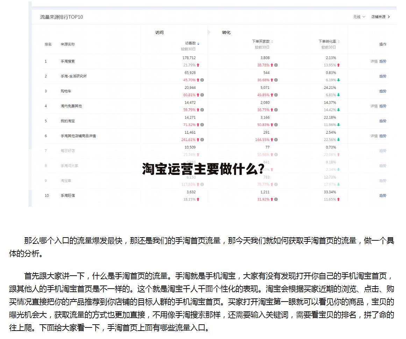Image resolution: width=406 pixels, height=339 pixels.
Task: Click the visitor count 65,928
Action: (x=190, y=73)
